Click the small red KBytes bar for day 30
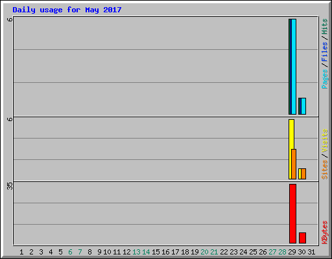The height and width of the screenshot is (259, 332). pos(303,238)
